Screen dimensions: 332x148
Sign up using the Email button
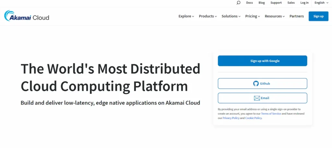262,98
